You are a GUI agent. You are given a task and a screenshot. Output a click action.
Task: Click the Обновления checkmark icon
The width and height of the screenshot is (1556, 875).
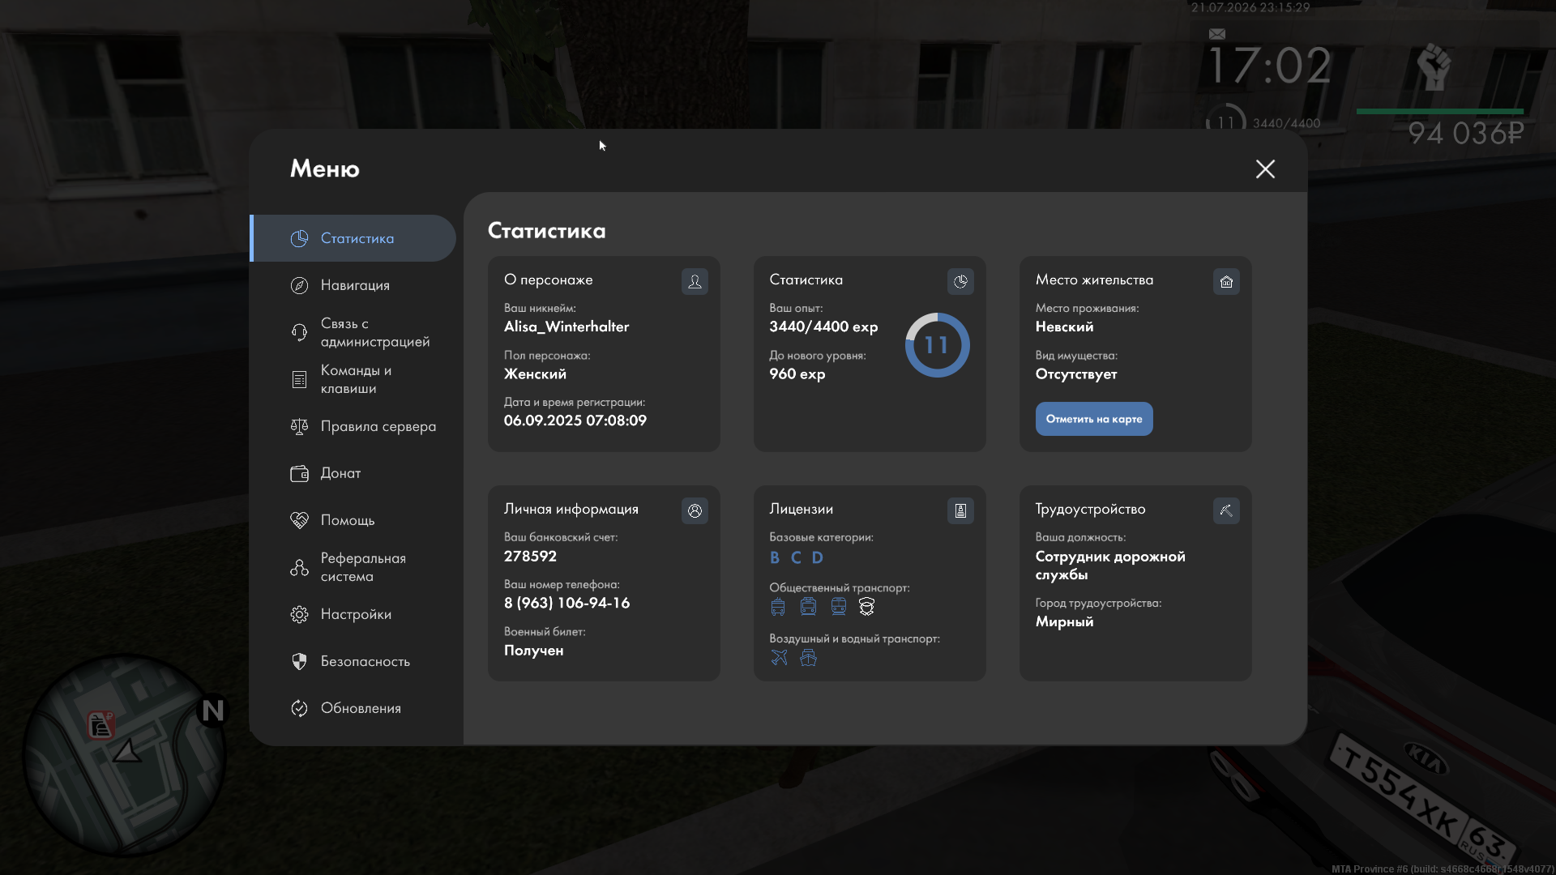click(x=299, y=708)
